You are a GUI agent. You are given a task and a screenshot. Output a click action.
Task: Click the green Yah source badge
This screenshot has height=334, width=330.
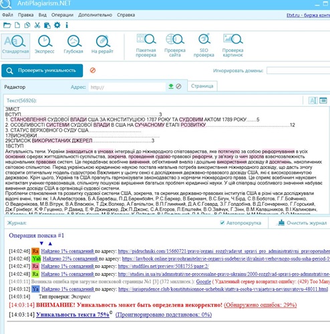(x=37, y=259)
